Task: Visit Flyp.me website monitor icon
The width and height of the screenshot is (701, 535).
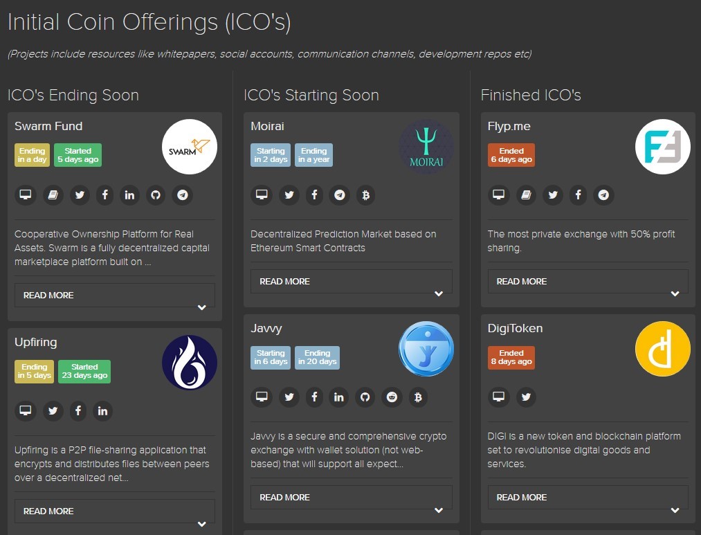Action: [x=498, y=195]
